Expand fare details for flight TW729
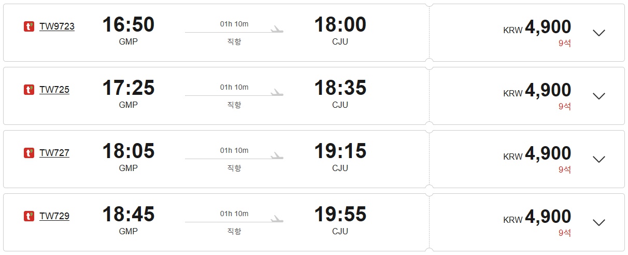 [599, 222]
